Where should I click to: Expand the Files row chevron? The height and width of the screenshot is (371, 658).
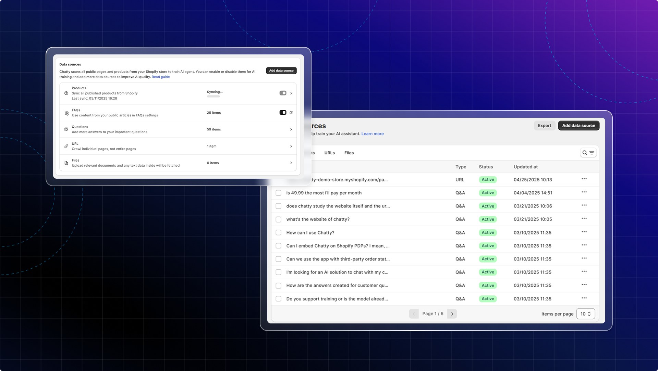[x=291, y=163]
